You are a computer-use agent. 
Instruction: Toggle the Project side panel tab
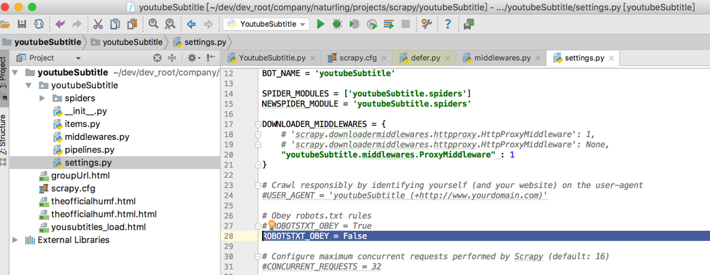click(4, 73)
